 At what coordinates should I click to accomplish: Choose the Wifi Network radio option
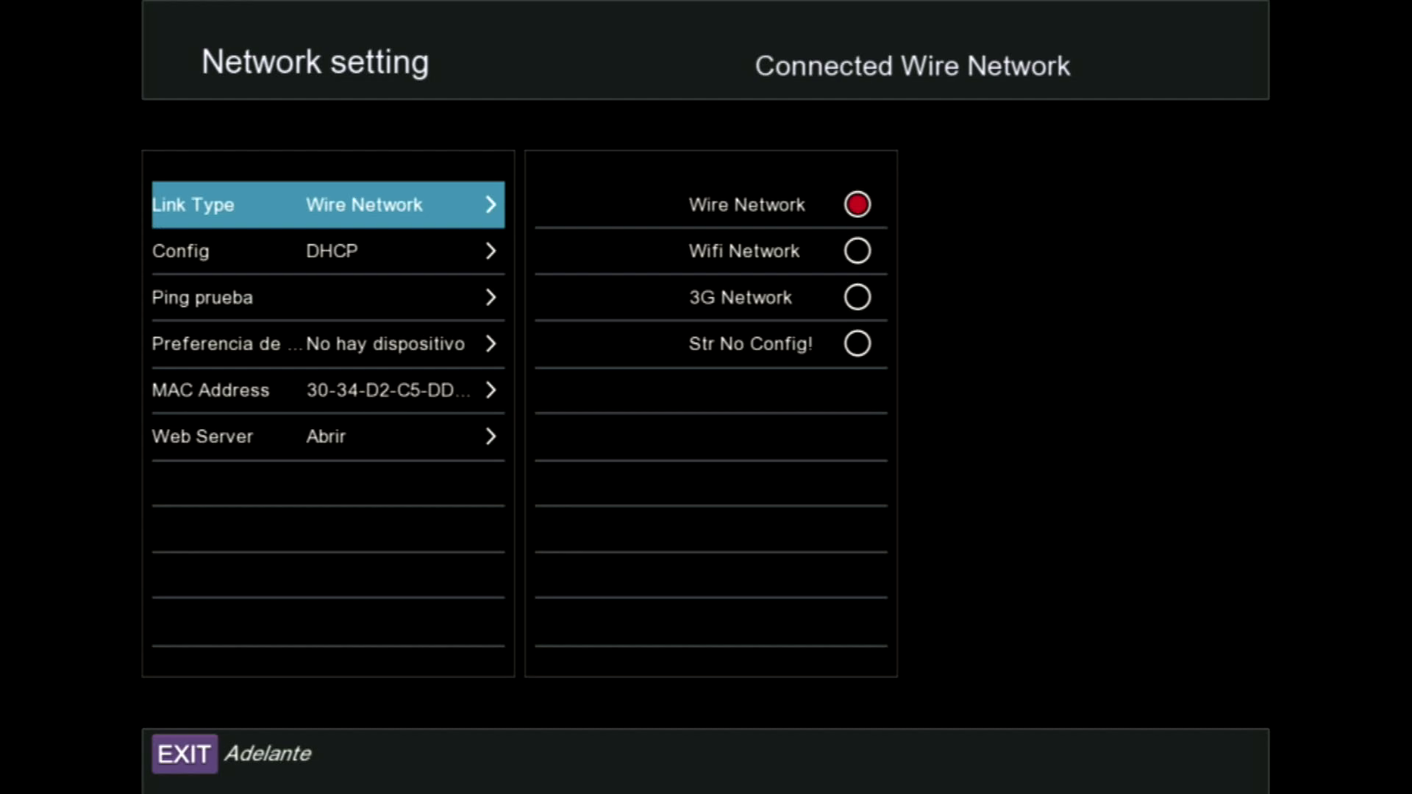[x=857, y=251]
